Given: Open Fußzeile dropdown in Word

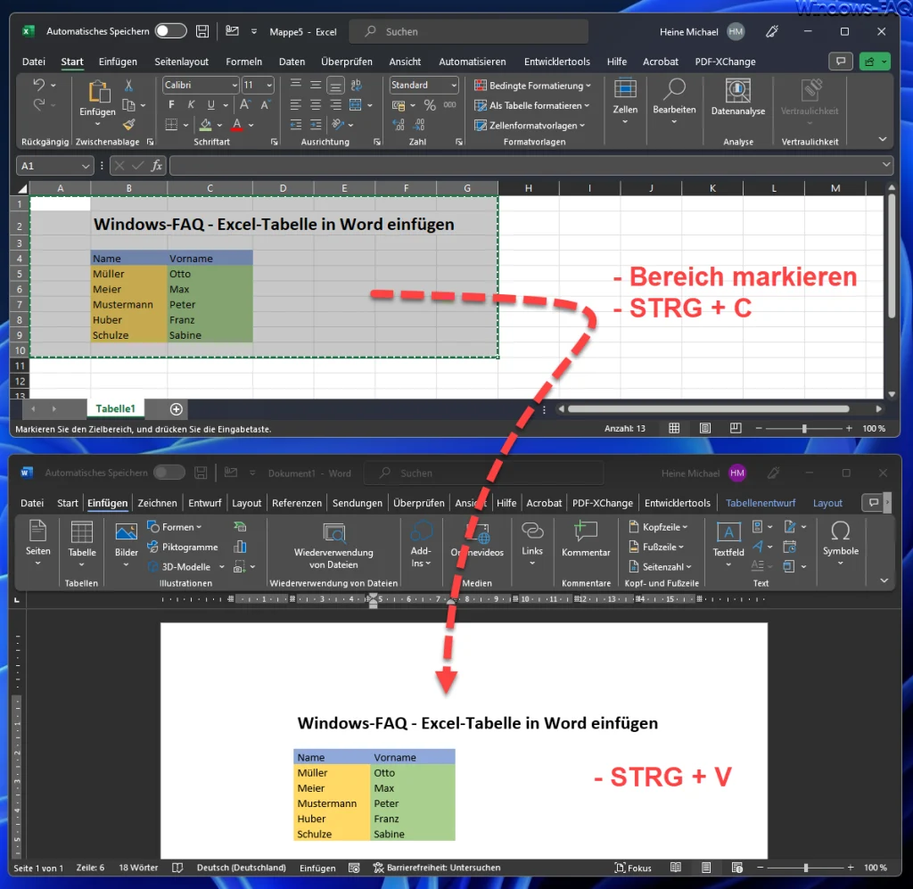Looking at the screenshot, I should point(656,547).
